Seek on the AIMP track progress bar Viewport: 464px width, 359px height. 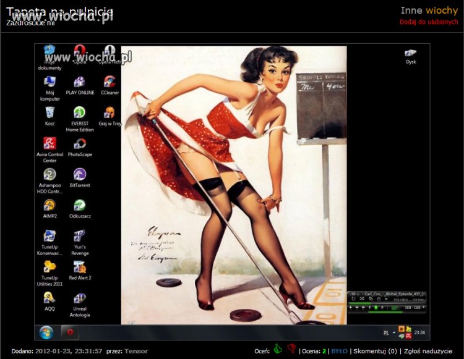click(387, 303)
